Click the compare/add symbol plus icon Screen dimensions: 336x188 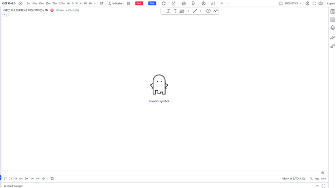pyautogui.click(x=20, y=3)
